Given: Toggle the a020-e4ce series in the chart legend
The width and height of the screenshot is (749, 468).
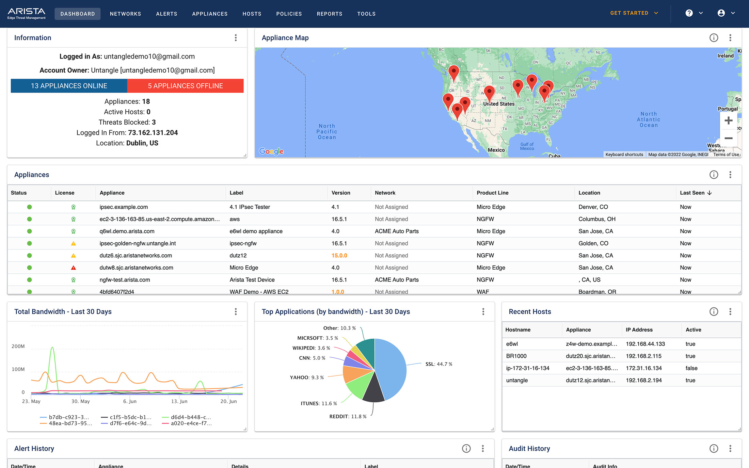Looking at the screenshot, I should click(x=187, y=423).
